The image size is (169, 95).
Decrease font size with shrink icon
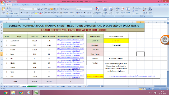[x=42, y=9]
